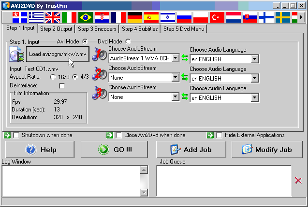Click green swap arrows beside second audio stream

click(184, 77)
